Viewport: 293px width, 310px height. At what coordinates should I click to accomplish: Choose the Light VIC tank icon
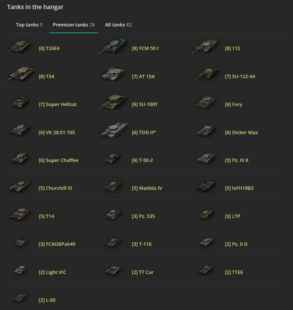pyautogui.click(x=20, y=270)
